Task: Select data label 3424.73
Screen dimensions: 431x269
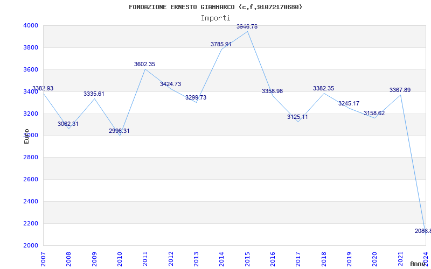Action: point(170,84)
